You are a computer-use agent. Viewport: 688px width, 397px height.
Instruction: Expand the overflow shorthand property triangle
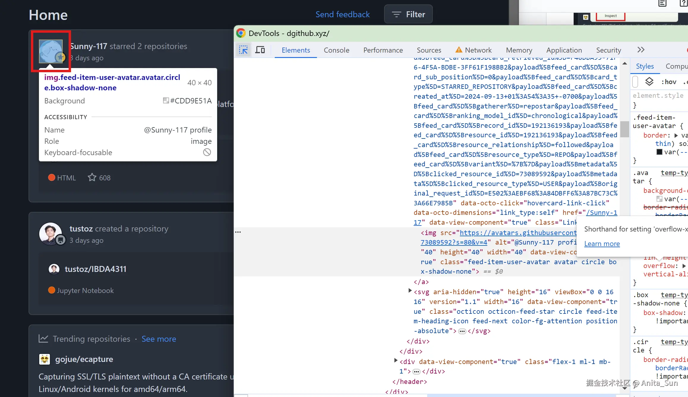[684, 266]
